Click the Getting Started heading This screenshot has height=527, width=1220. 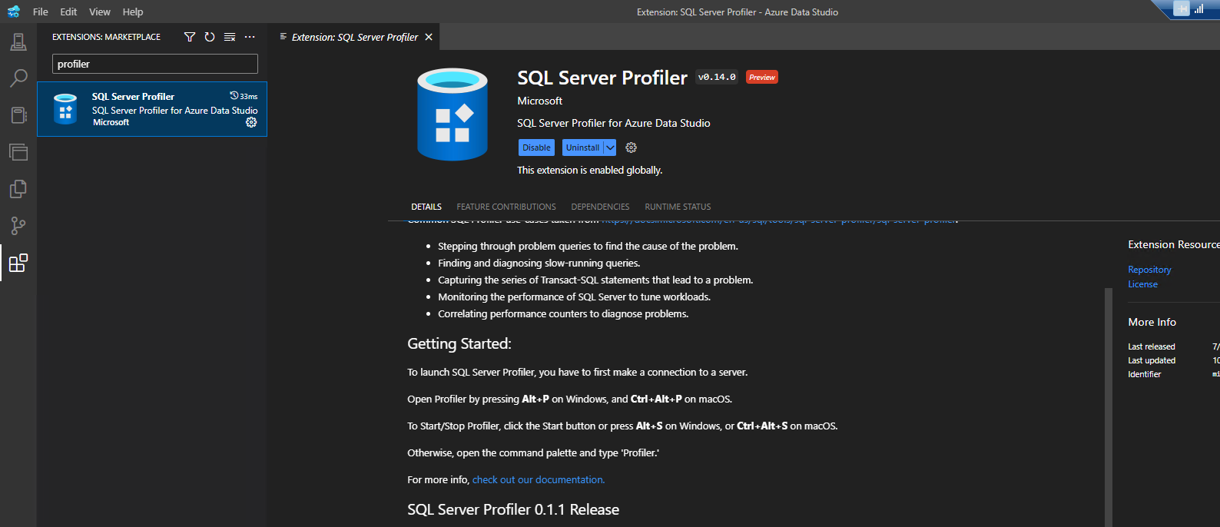click(x=459, y=343)
